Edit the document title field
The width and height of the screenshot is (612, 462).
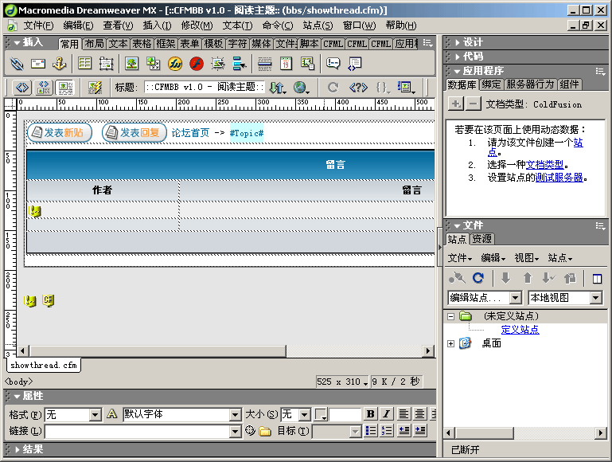pos(205,87)
